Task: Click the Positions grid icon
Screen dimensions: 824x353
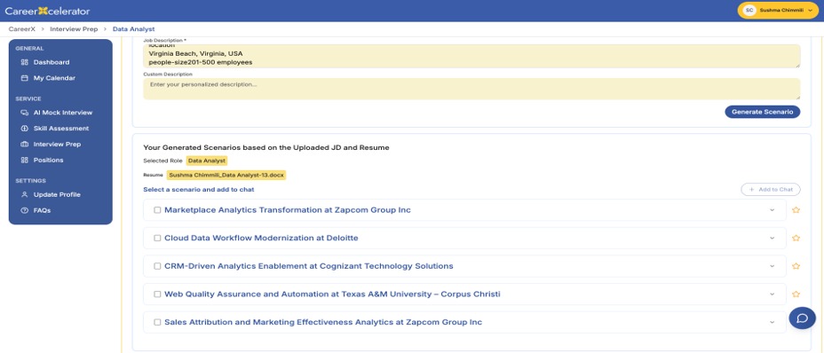Action: coord(24,160)
